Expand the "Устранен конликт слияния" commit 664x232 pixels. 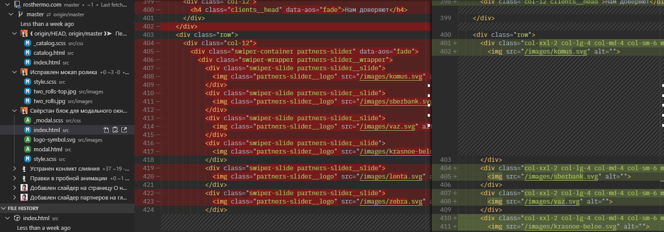click(14, 168)
